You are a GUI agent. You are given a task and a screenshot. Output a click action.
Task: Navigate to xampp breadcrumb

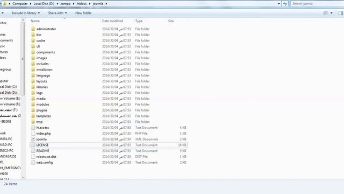tap(66, 4)
